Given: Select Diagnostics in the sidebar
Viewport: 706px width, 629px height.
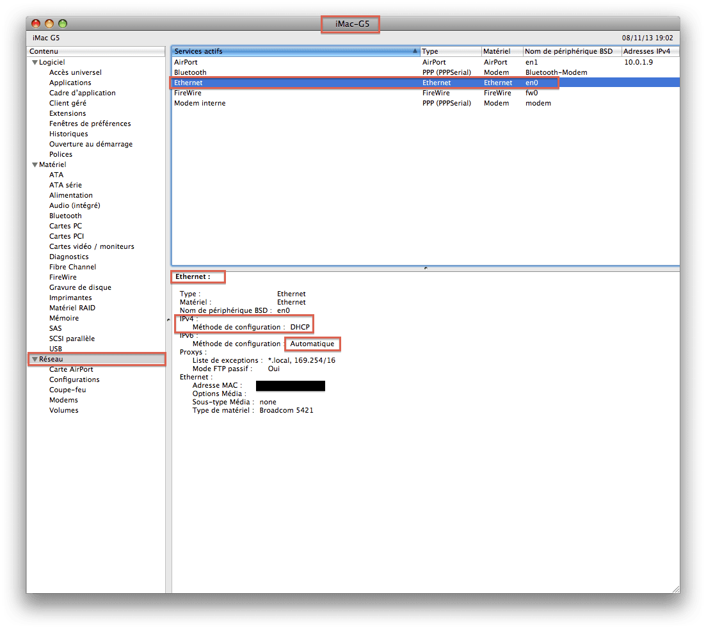Looking at the screenshot, I should (x=69, y=257).
